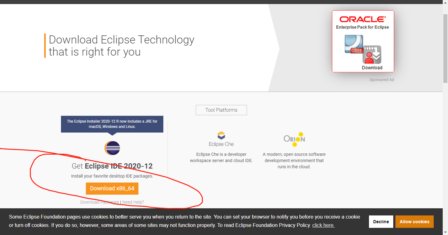Click the Eclipse Installer 2020-12 JRE notice banner
The width and height of the screenshot is (448, 235).
pos(112,124)
